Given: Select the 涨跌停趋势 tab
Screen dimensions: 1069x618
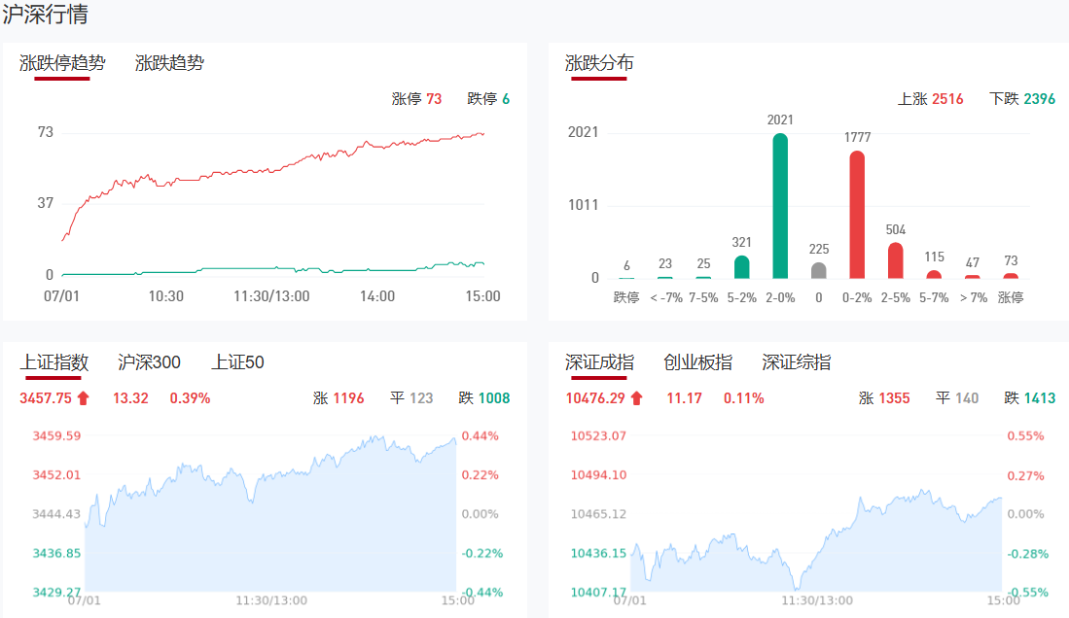Looking at the screenshot, I should (x=62, y=63).
